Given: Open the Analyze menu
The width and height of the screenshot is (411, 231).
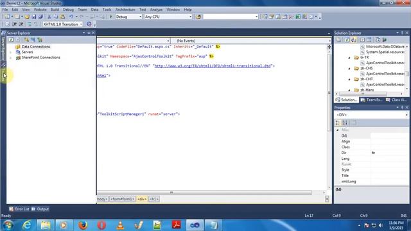Looking at the screenshot, I should click(156, 10).
